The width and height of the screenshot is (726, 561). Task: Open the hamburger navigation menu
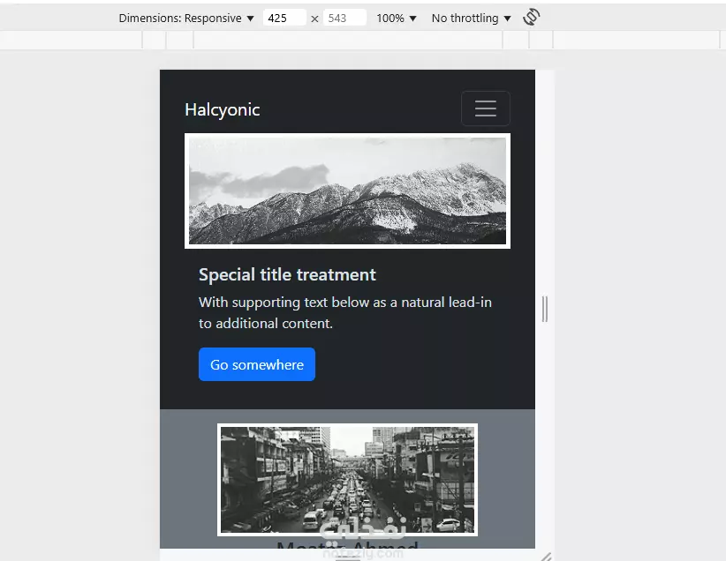[485, 108]
